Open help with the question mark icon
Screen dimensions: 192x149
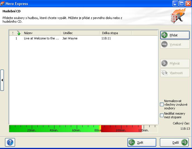click(x=10, y=142)
